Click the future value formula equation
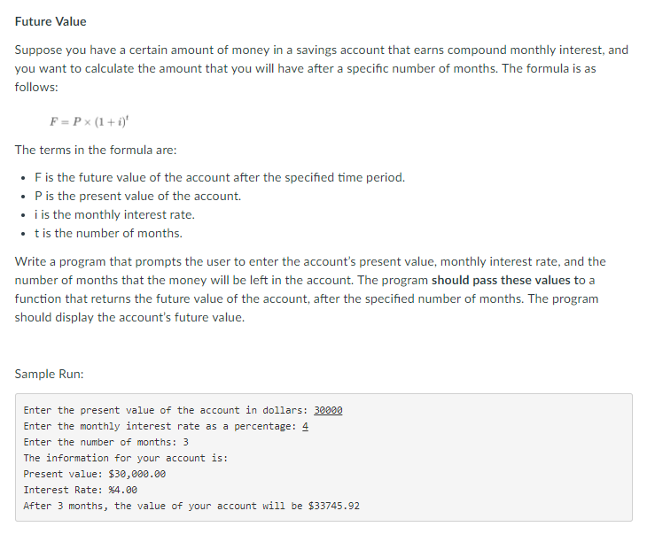Screen dimensions: 647x542 pyautogui.click(x=90, y=121)
